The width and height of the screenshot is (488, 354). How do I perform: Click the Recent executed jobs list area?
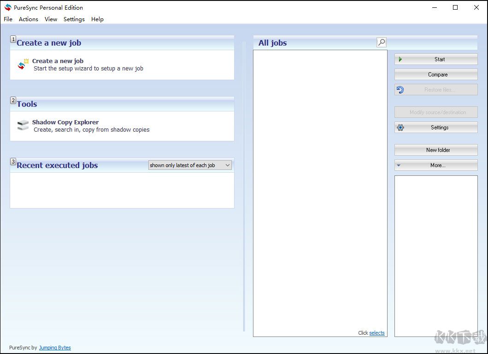click(x=122, y=190)
